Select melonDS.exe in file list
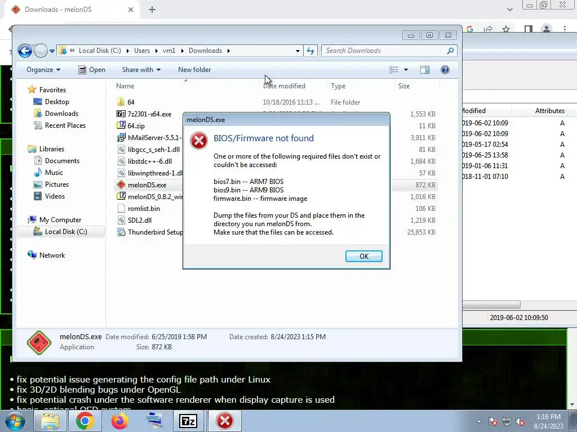 [147, 184]
